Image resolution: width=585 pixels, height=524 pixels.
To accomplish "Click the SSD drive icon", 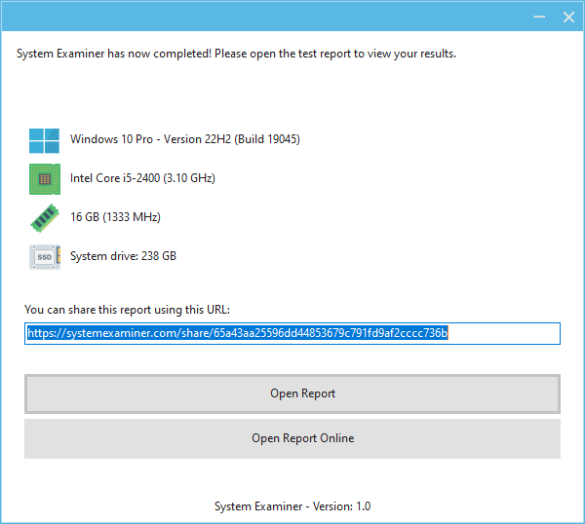I will tap(45, 257).
